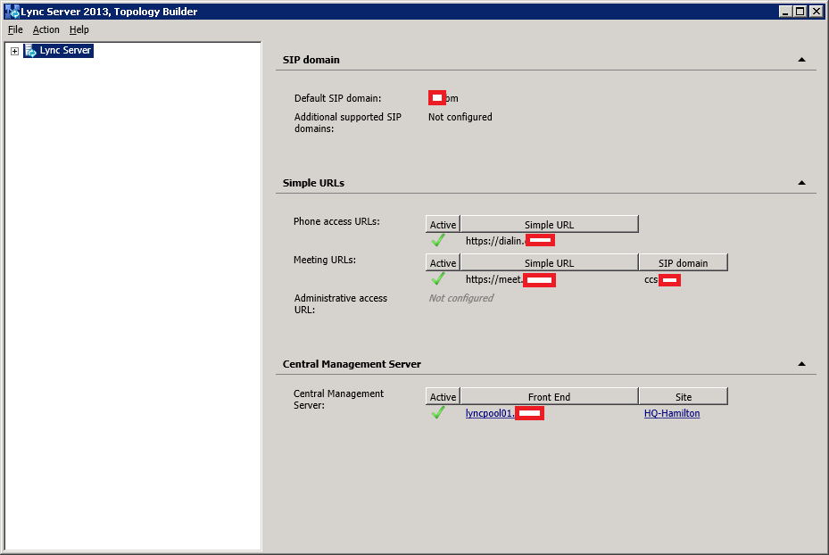Click the Simple URL header for Meeting URLs
This screenshot has width=829, height=555.
550,262
